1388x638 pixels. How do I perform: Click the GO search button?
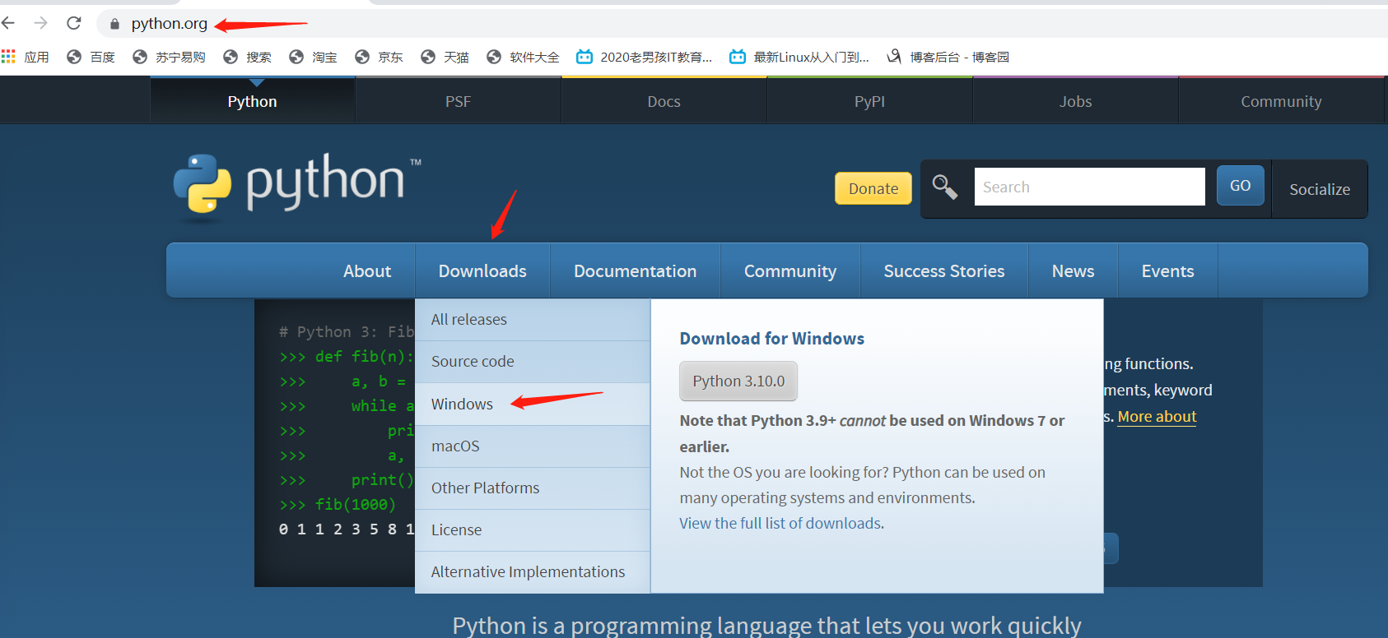1240,186
